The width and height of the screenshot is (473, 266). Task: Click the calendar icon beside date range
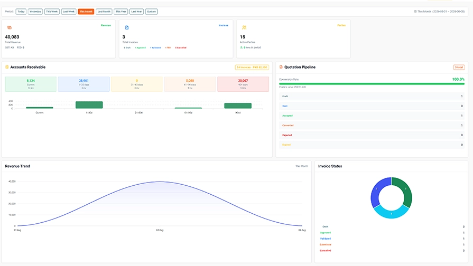pyautogui.click(x=415, y=12)
